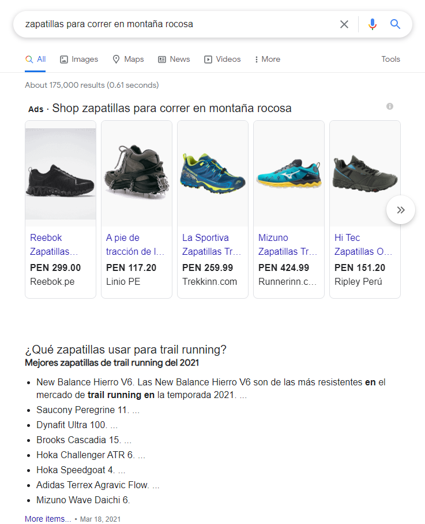Open the Videos results tab
The height and width of the screenshot is (524, 425).
(223, 59)
